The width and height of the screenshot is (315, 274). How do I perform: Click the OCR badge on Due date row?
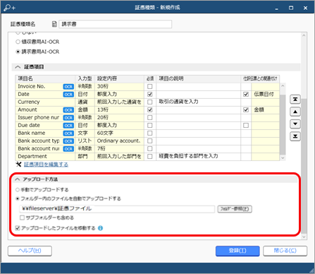point(68,126)
